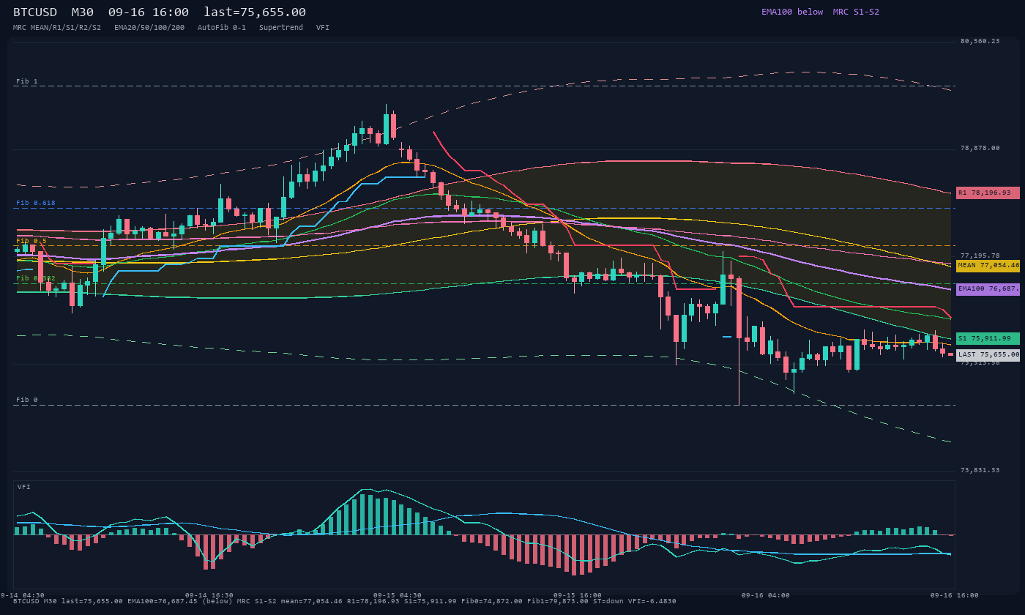Click the "Fib 1" level label
This screenshot has height=615, width=1025.
tap(27, 81)
